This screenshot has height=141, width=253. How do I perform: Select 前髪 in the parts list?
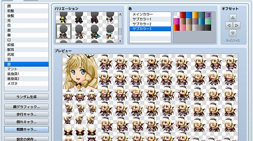pyautogui.click(x=26, y=11)
